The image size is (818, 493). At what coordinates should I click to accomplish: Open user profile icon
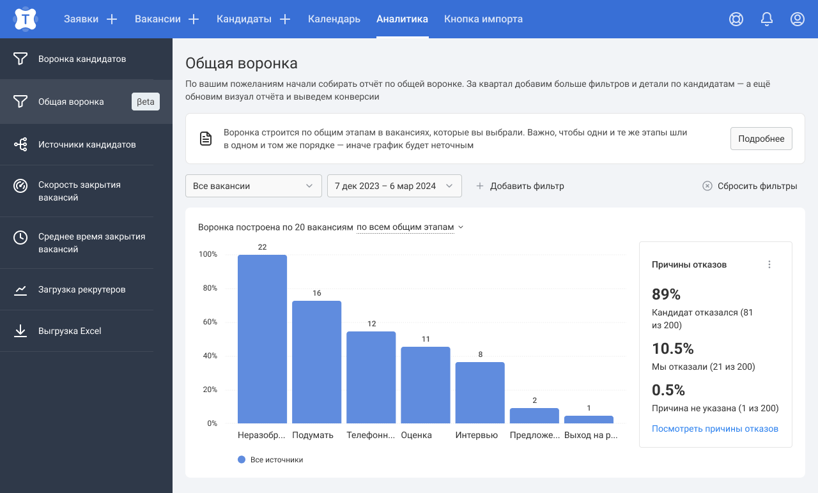(x=798, y=19)
